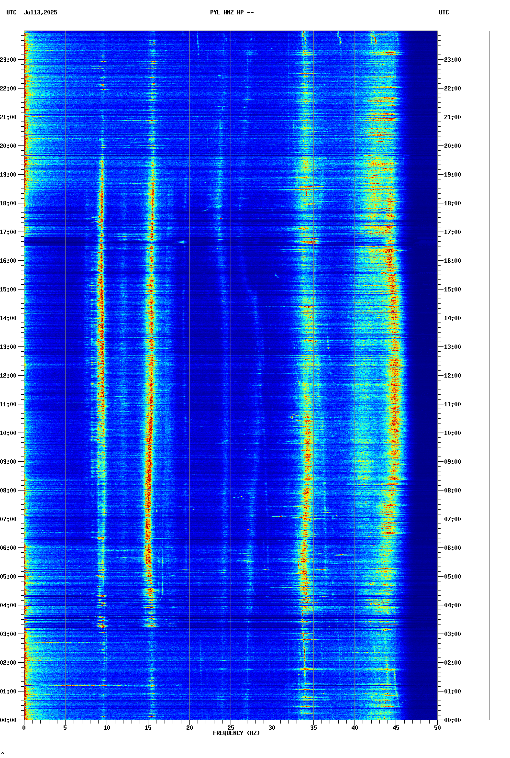Click the right-axis 23:00 time label

click(453, 60)
